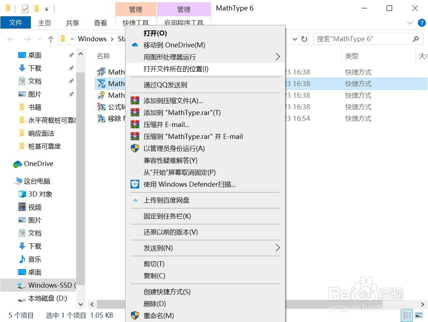Sort by 名称 column header
Image resolution: width=428 pixels, height=322 pixels.
[x=104, y=56]
